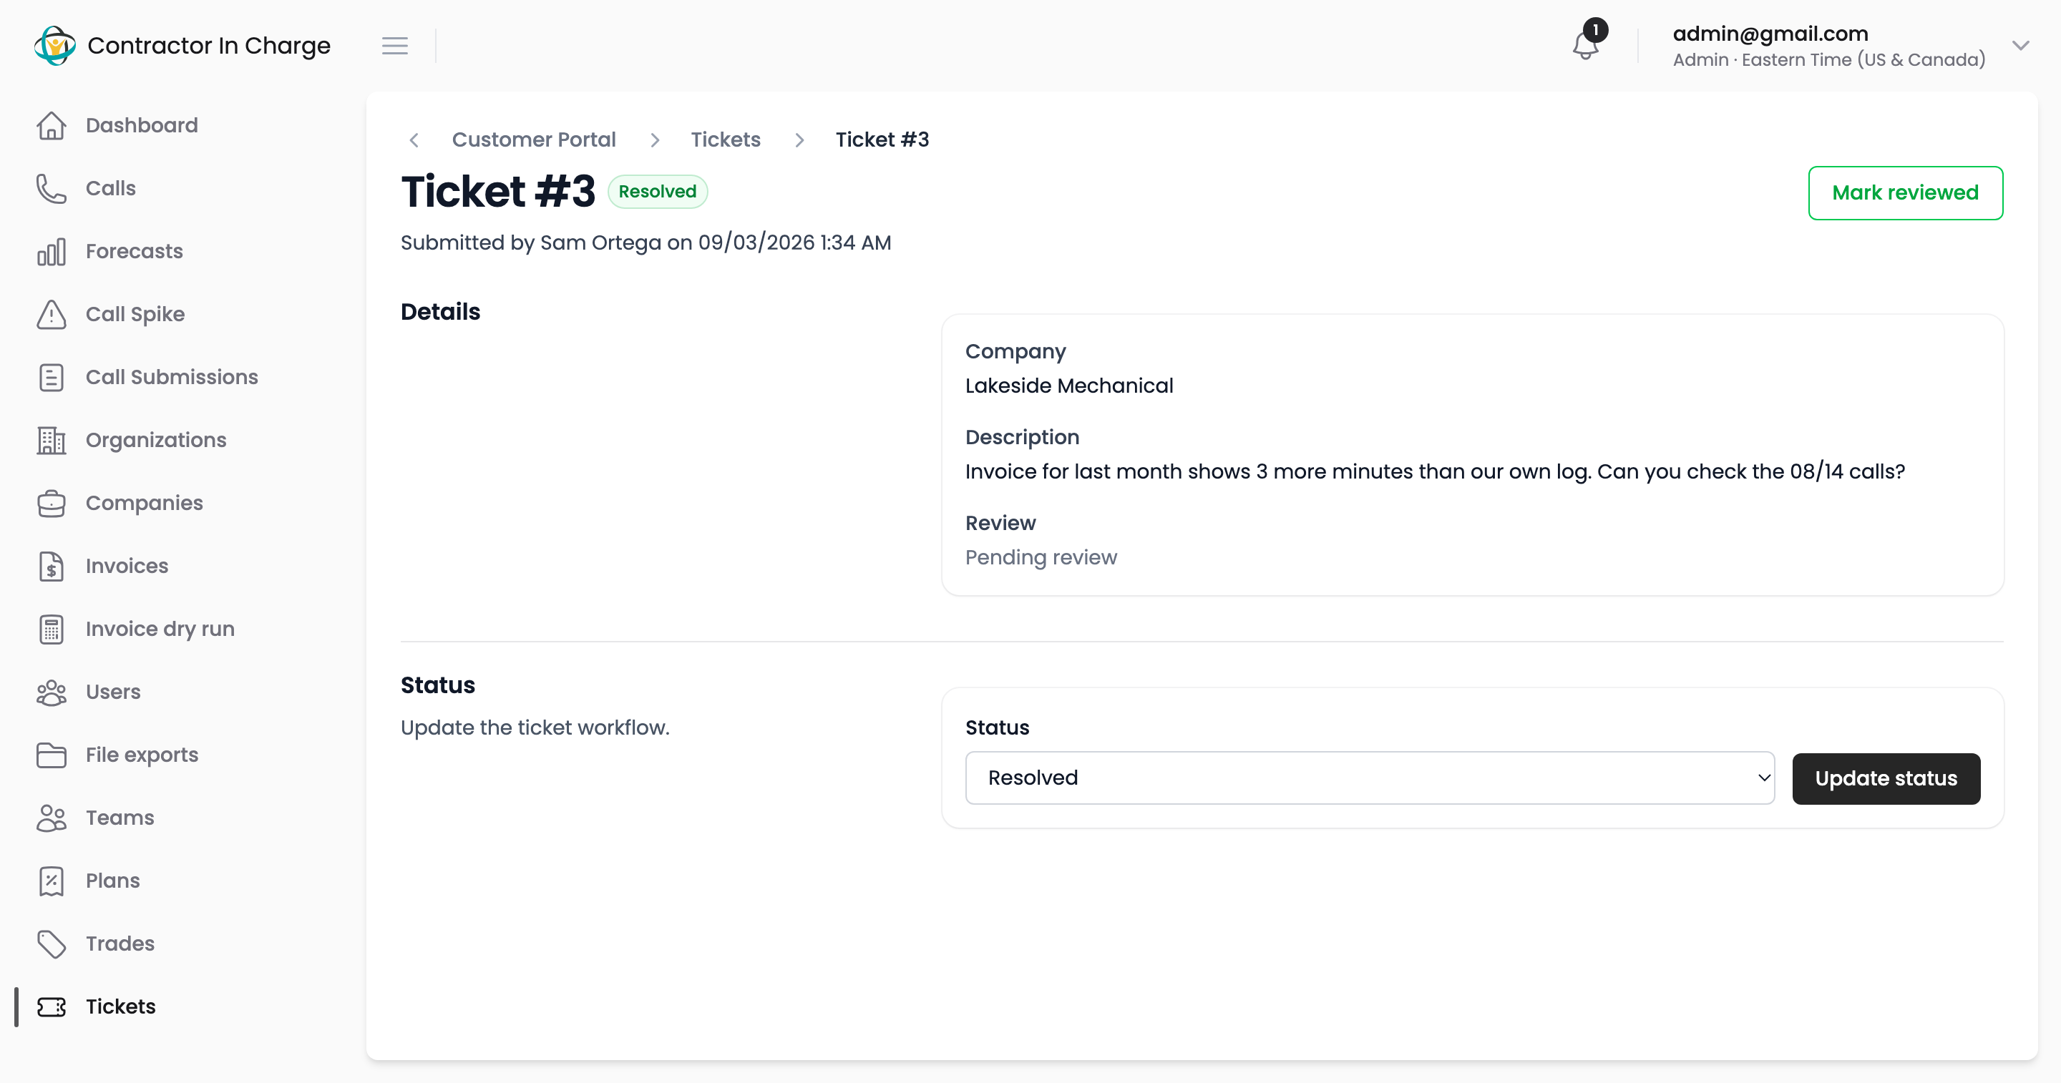The height and width of the screenshot is (1083, 2061).
Task: Open the Status dropdown showing Resolved
Action: coord(1370,778)
